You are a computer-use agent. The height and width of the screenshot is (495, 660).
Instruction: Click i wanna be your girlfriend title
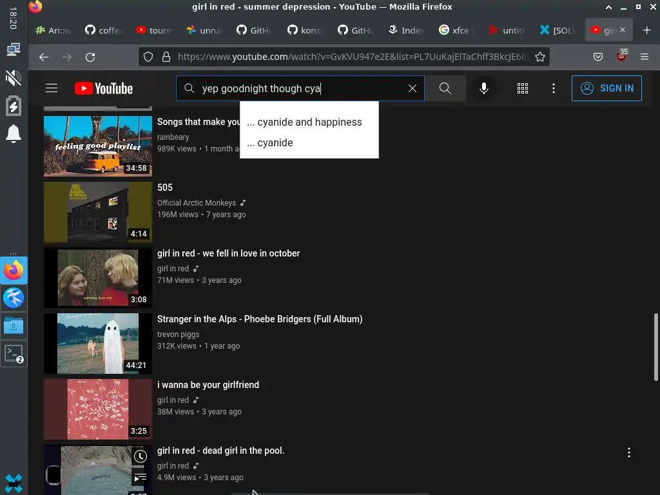208,385
